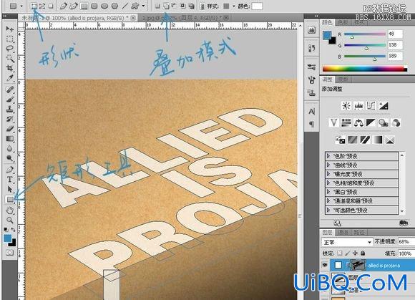Screen dimensions: 415x300
Task: Toggle lock all for layer
Action: coord(363,253)
